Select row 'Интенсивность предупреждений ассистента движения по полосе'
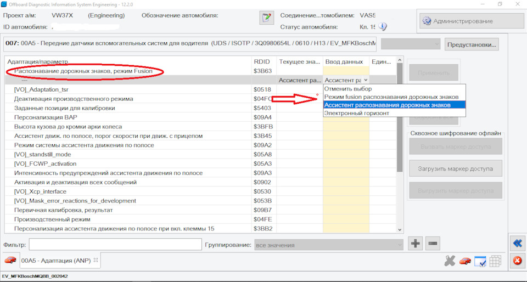527x282 pixels. tap(200, 173)
